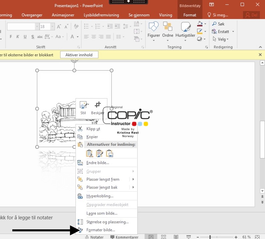Toggle Notater pane button

94,237
